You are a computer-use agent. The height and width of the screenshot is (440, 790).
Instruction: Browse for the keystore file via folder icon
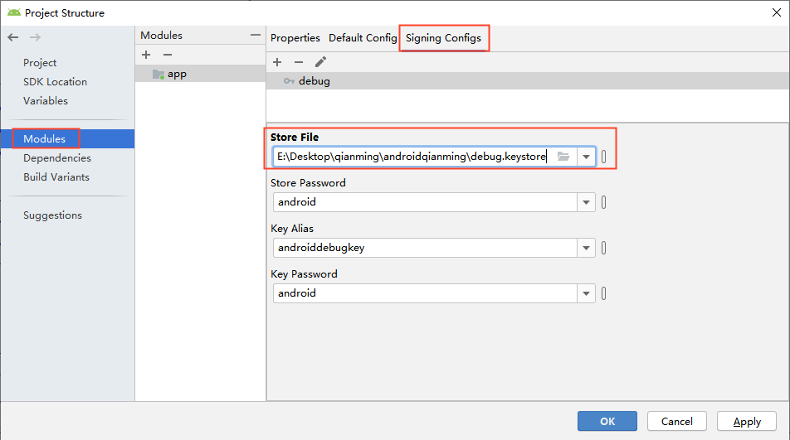tap(563, 157)
